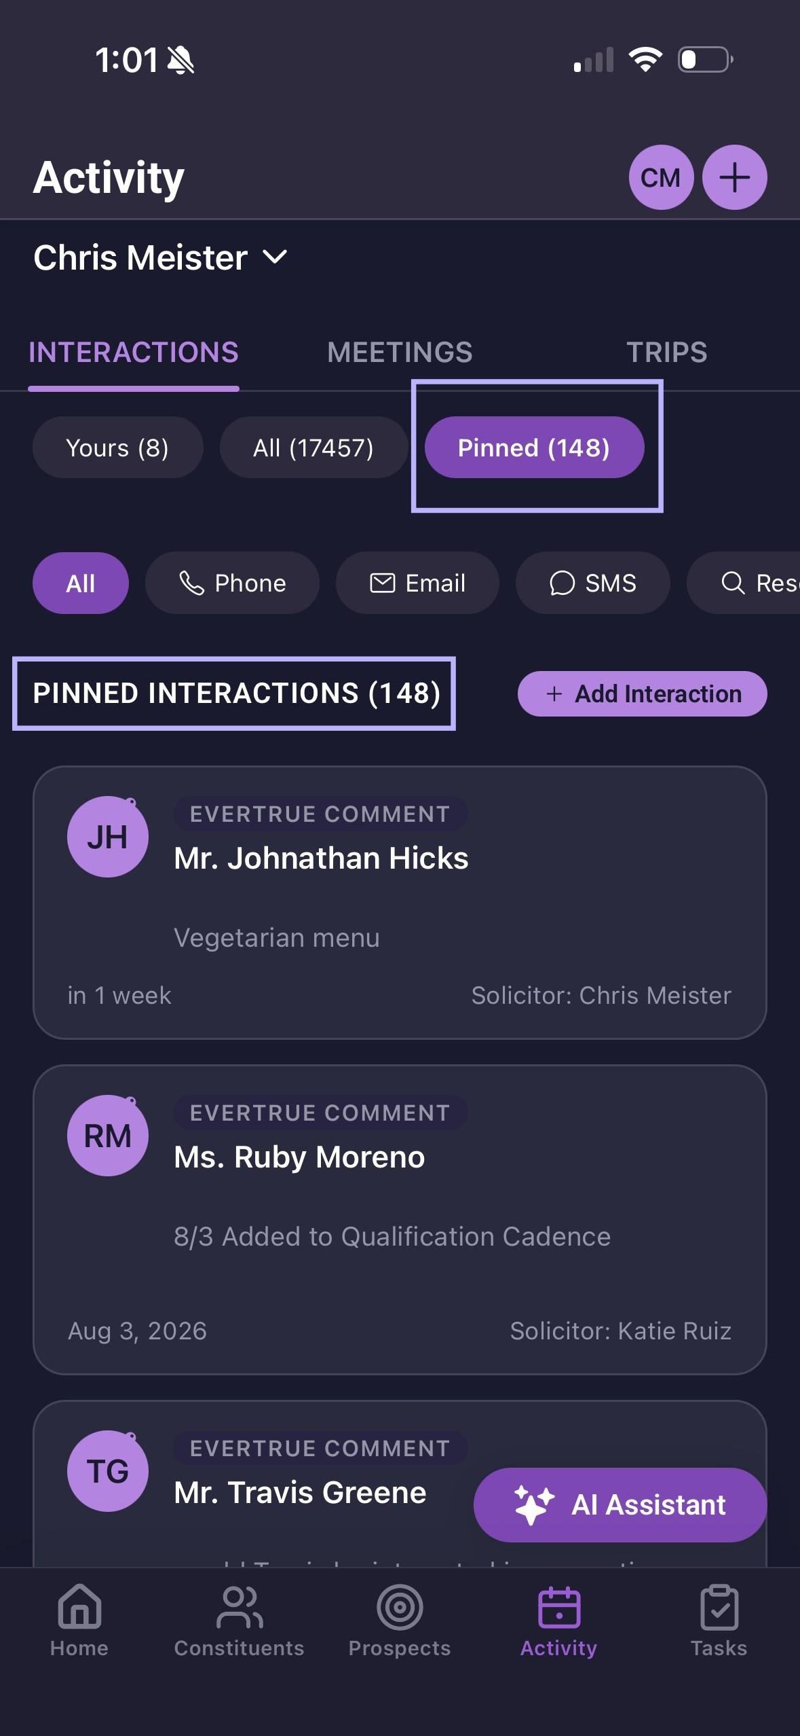Filter interactions by Email

pos(417,583)
